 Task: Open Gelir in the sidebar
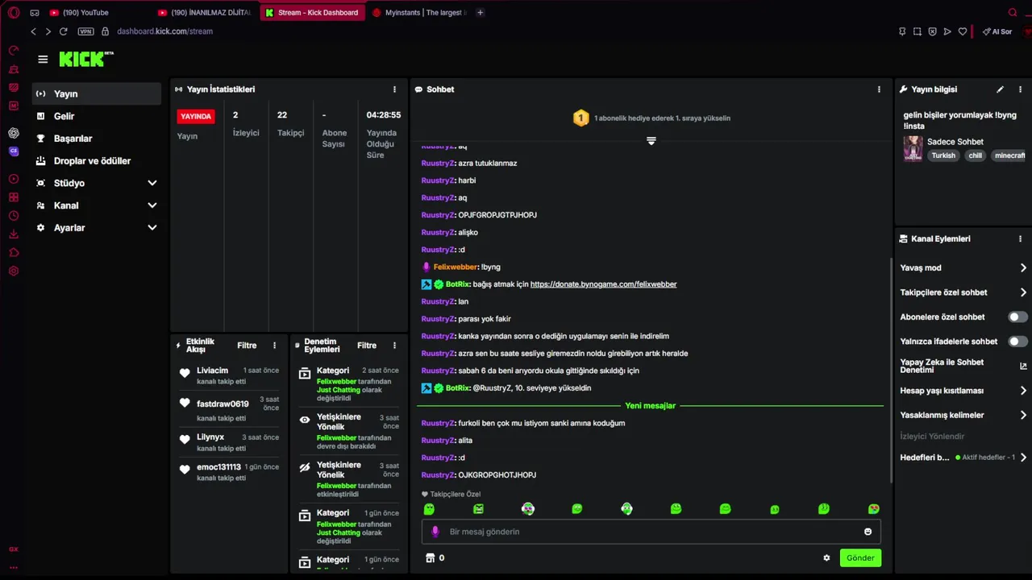pos(97,116)
